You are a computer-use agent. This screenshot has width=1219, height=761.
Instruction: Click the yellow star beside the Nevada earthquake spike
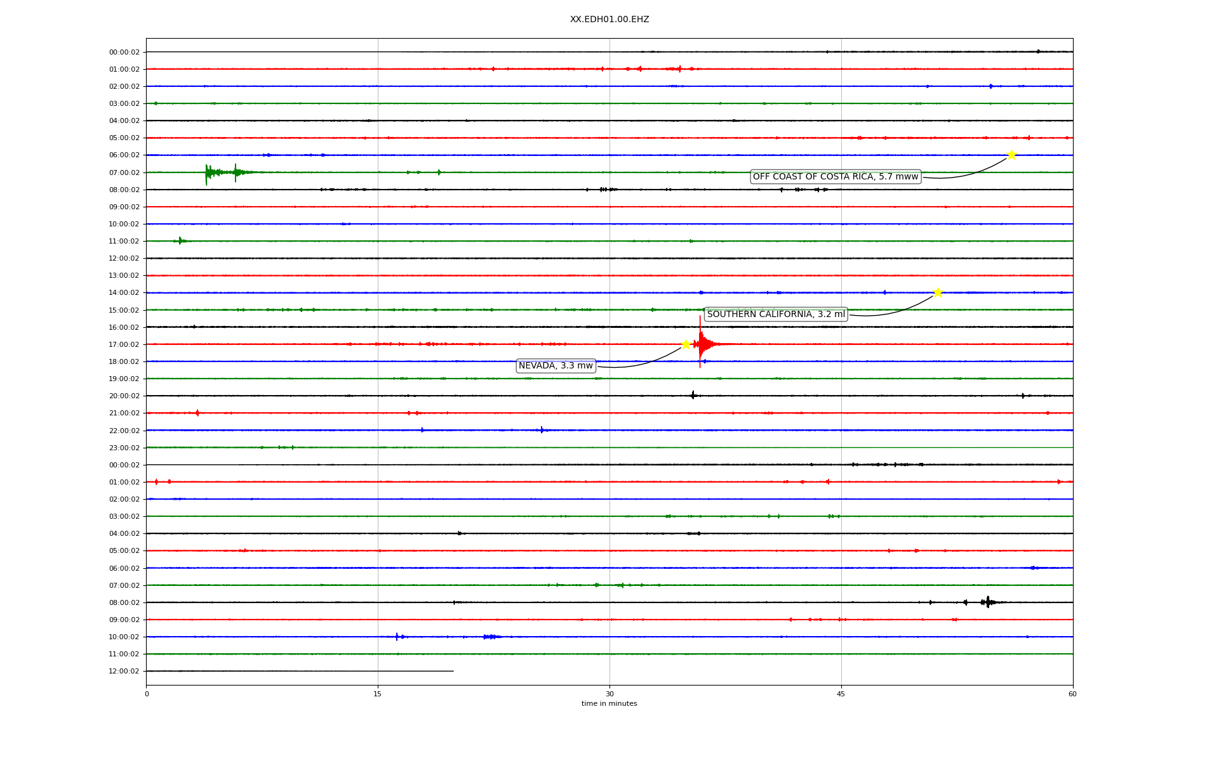686,344
